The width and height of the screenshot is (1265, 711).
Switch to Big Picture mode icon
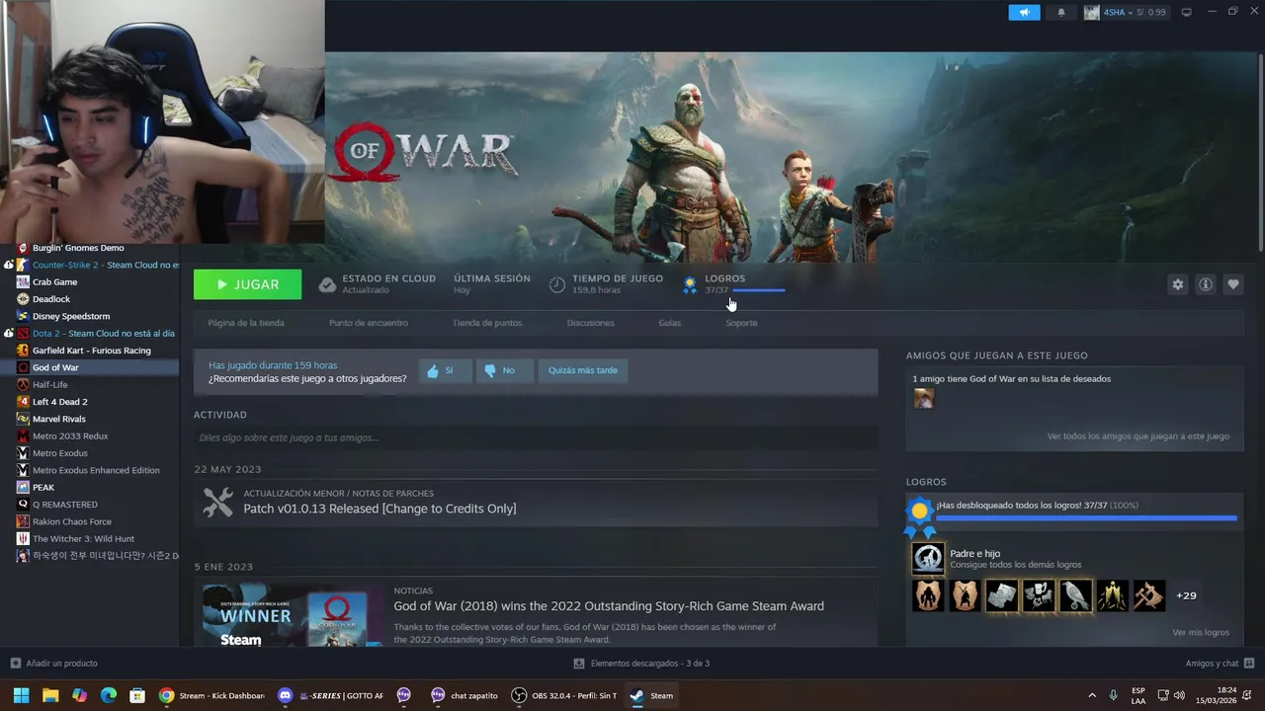(x=1187, y=12)
